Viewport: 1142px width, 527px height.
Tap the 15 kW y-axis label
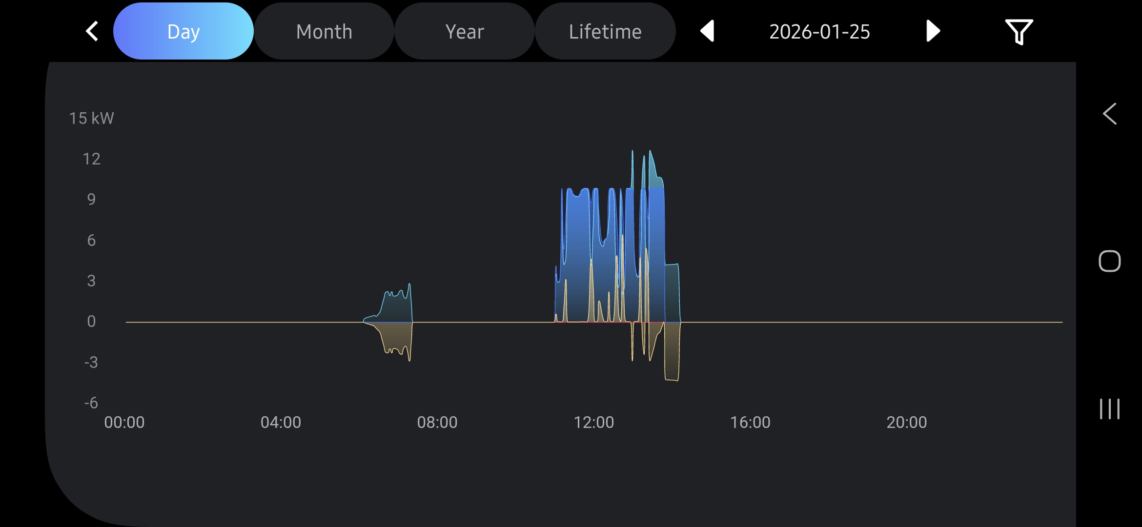click(x=91, y=118)
